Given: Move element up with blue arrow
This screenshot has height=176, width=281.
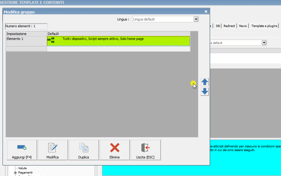Looking at the screenshot, I should coord(205,82).
